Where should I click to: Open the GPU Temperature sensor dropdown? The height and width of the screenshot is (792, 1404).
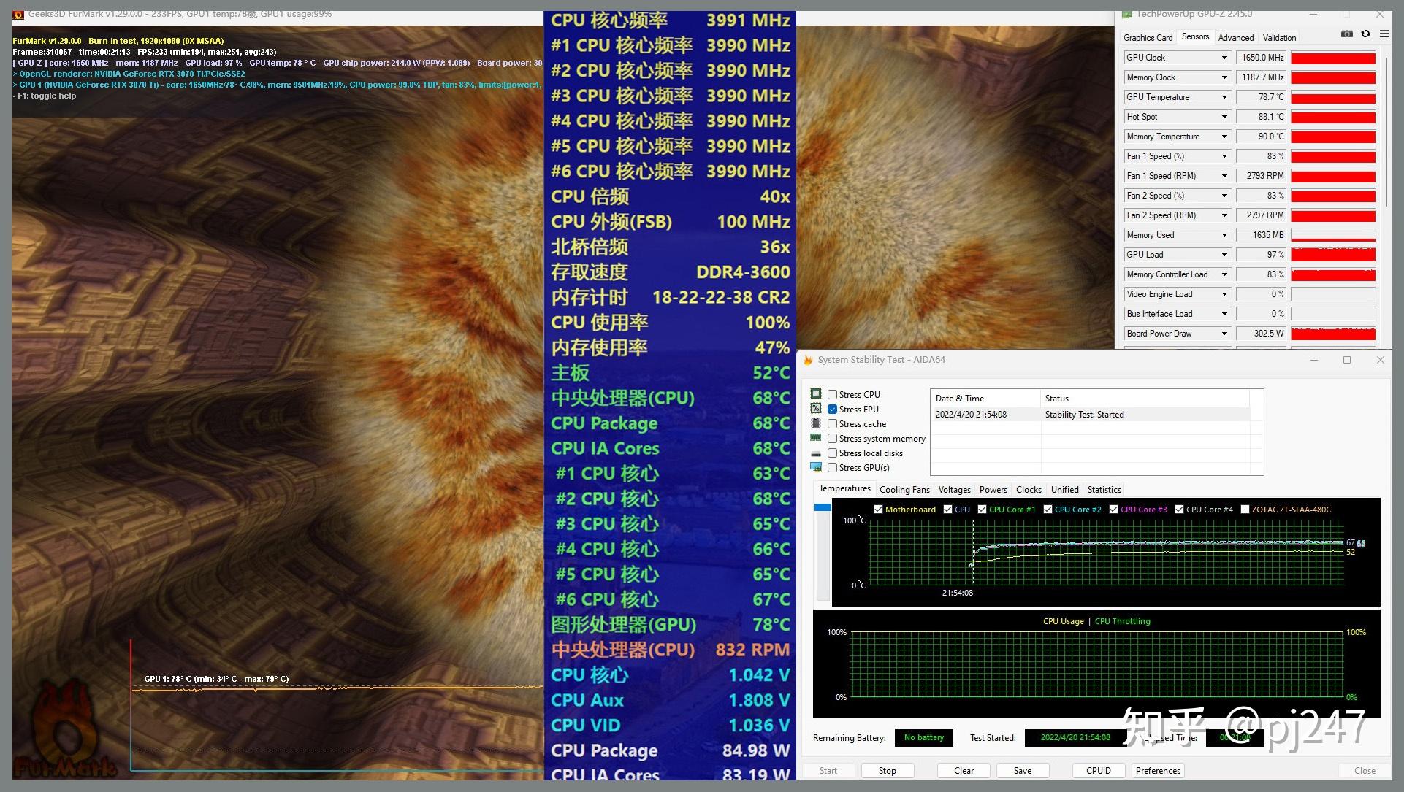pyautogui.click(x=1224, y=97)
